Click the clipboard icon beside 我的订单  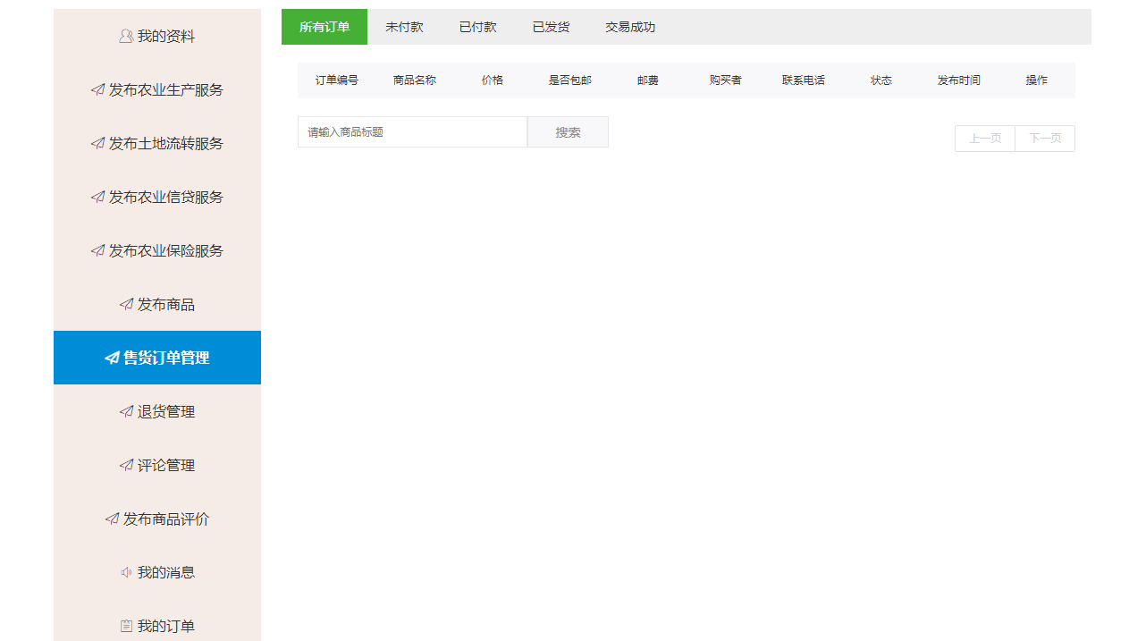click(x=126, y=627)
